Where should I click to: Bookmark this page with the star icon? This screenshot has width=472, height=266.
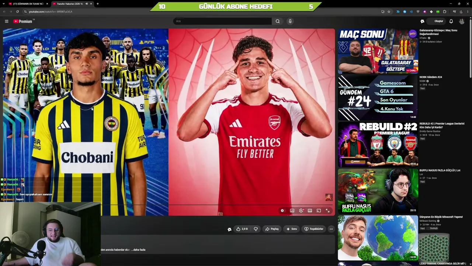389,11
